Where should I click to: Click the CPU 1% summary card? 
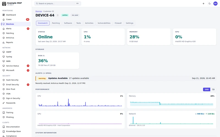point(103,37)
